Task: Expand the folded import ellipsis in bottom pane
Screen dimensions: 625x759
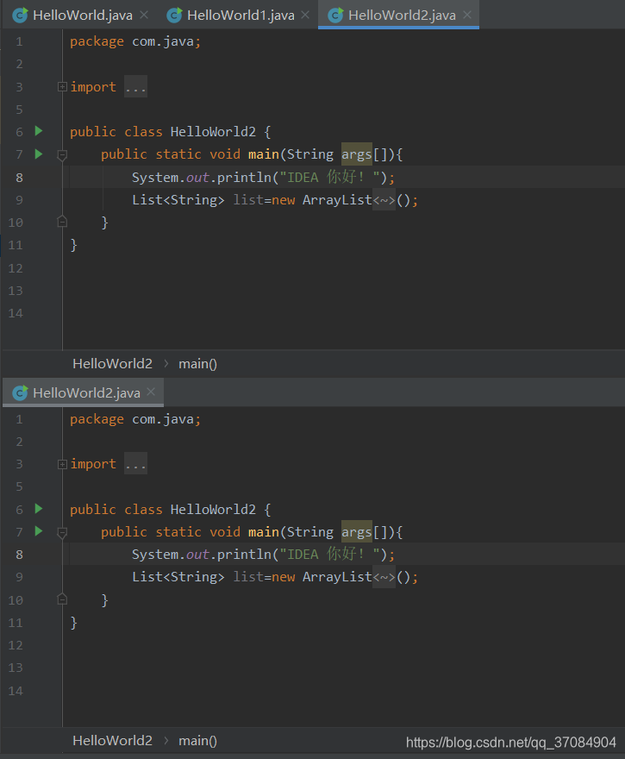Action: tap(135, 464)
